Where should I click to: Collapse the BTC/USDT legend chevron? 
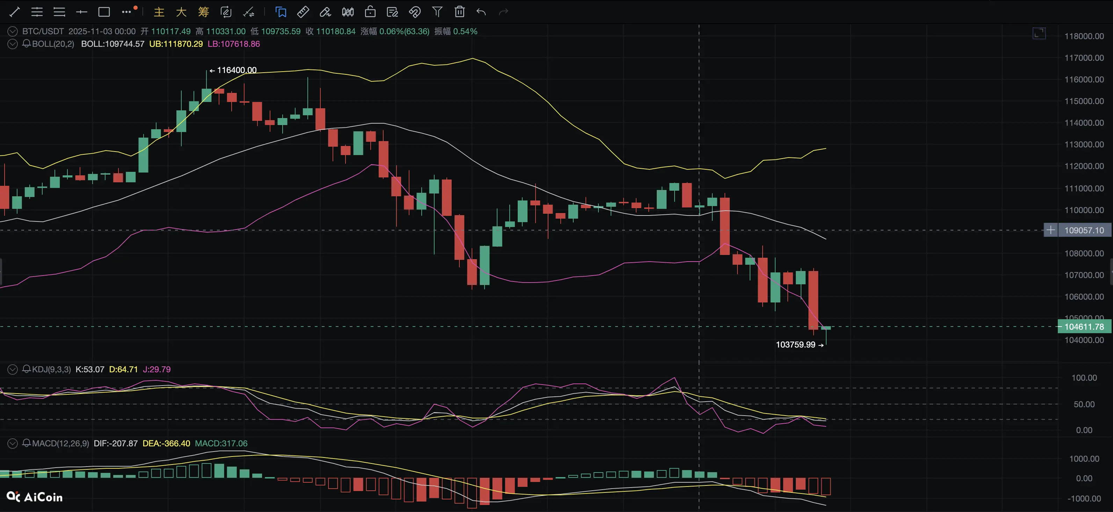pos(13,31)
